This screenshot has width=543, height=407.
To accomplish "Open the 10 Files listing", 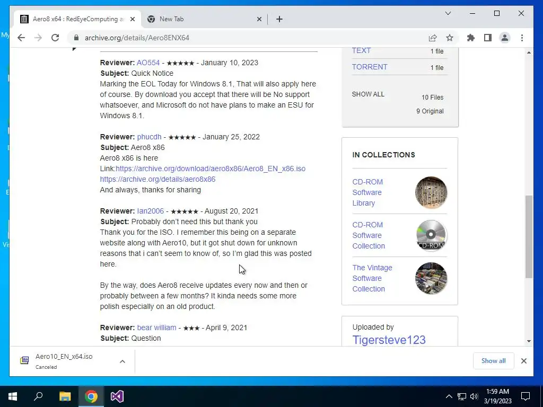I will coord(432,98).
